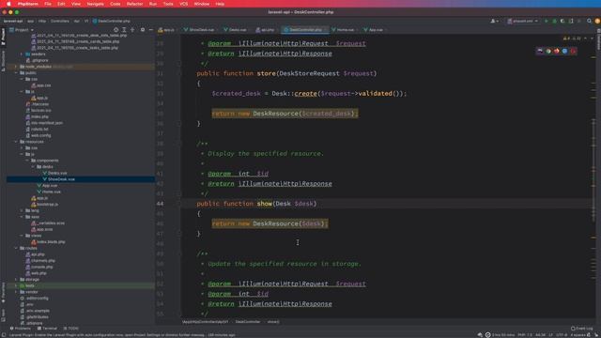Viewport: 601px width, 338px height.
Task: Select Desks.vue in project tree
Action: point(57,173)
